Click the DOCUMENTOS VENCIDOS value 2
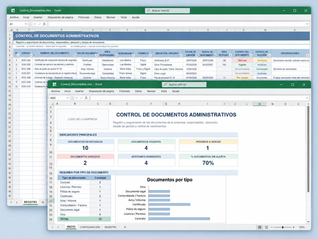The width and height of the screenshot is (318, 239). pyautogui.click(x=85, y=163)
